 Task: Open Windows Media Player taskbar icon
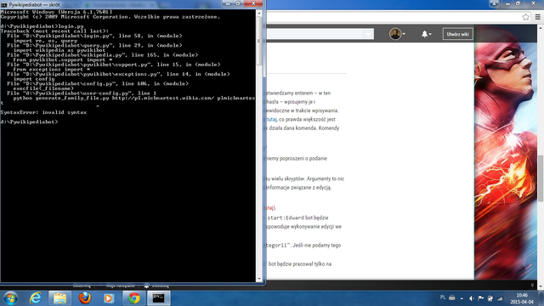[x=109, y=298]
